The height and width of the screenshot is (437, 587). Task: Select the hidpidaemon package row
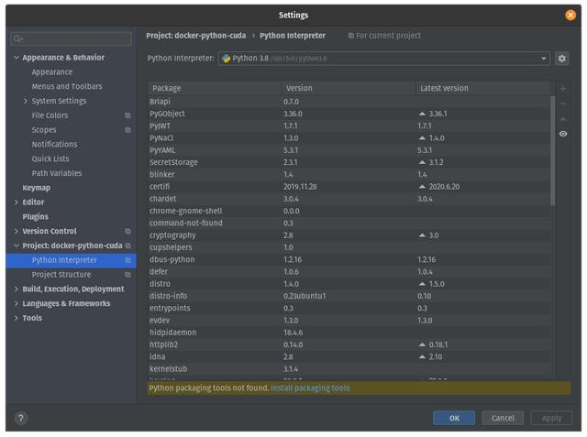[349, 333]
